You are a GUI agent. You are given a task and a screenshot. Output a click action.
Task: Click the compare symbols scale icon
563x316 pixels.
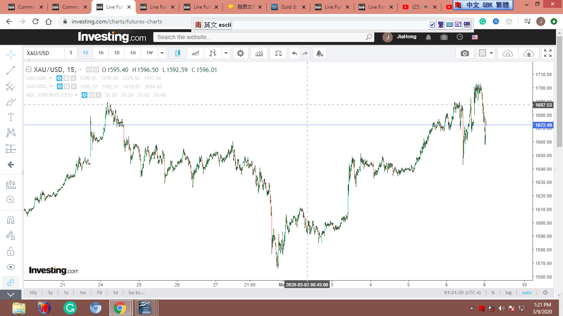tap(278, 53)
